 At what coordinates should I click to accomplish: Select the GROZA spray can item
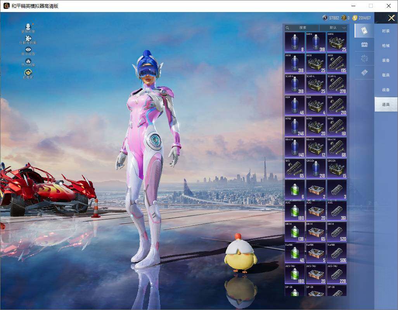316,169
